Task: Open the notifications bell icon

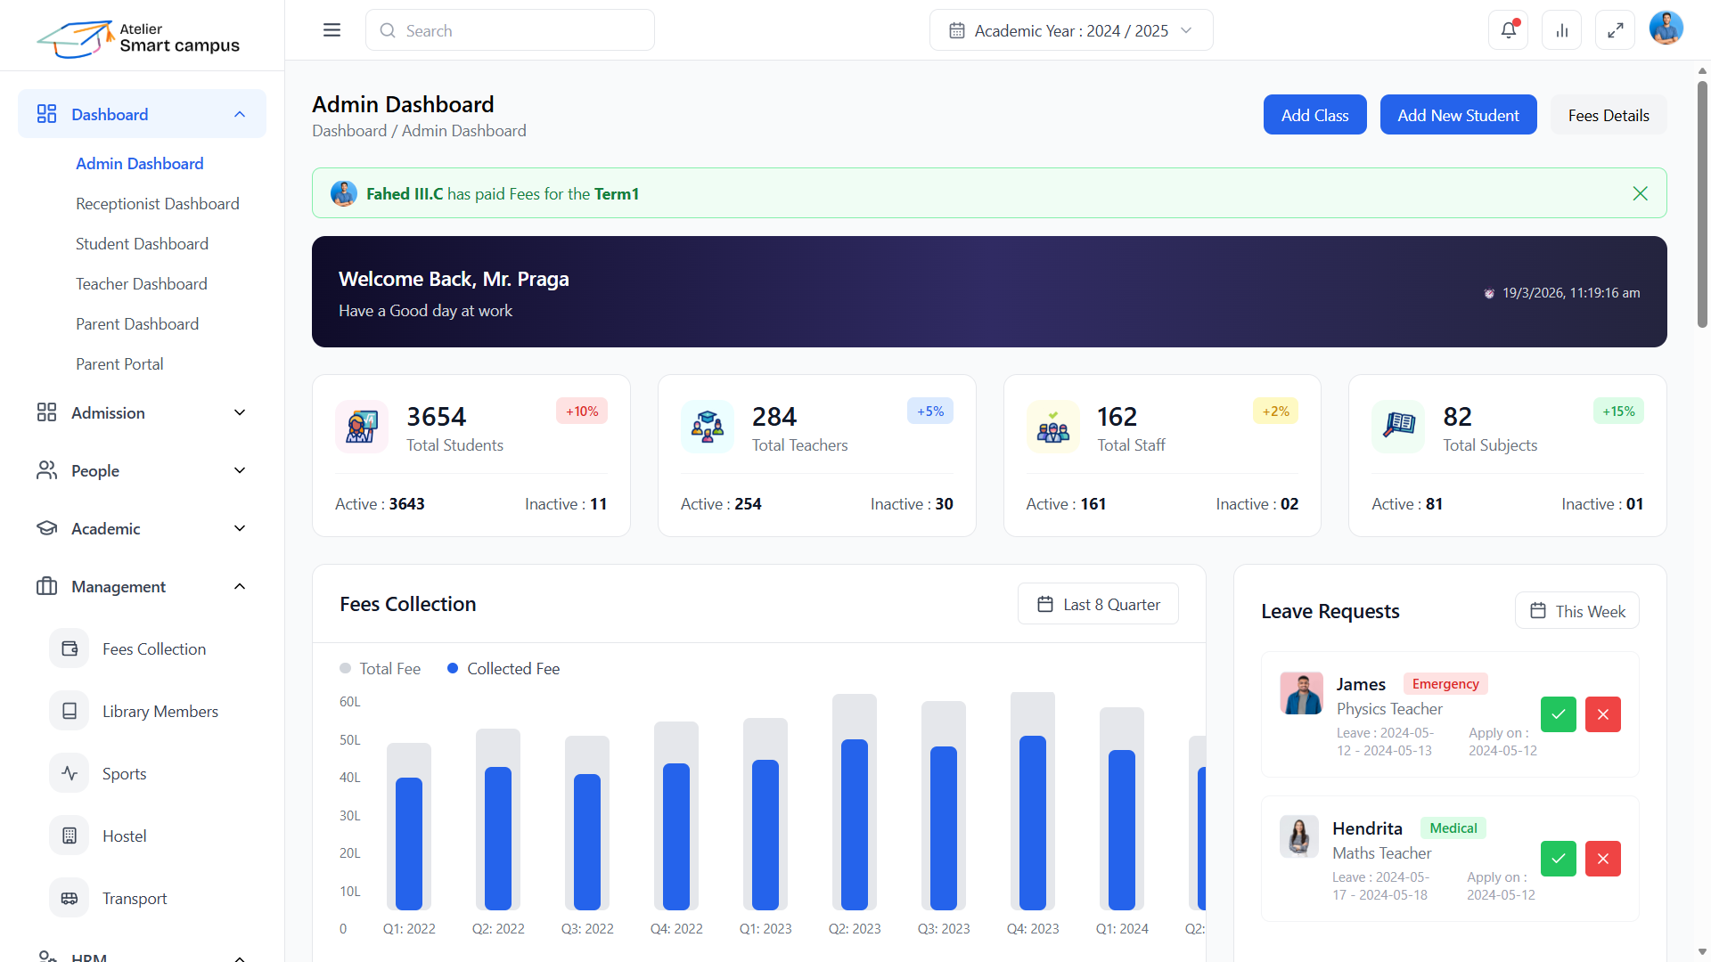Action: (1508, 30)
